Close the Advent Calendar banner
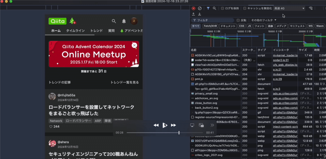 coord(134,45)
